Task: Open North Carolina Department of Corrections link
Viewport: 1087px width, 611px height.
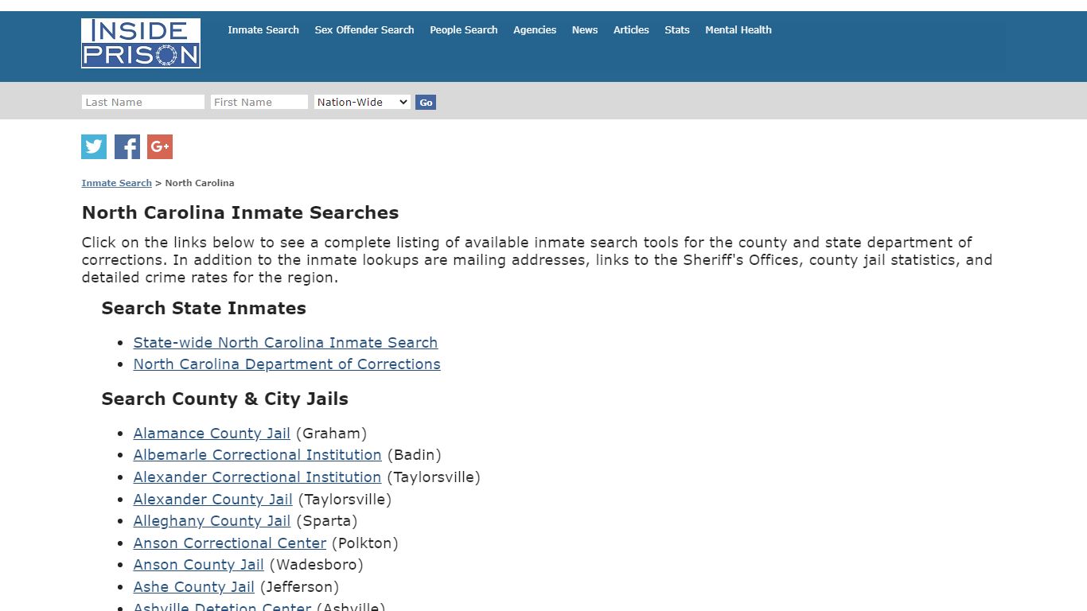Action: tap(286, 364)
